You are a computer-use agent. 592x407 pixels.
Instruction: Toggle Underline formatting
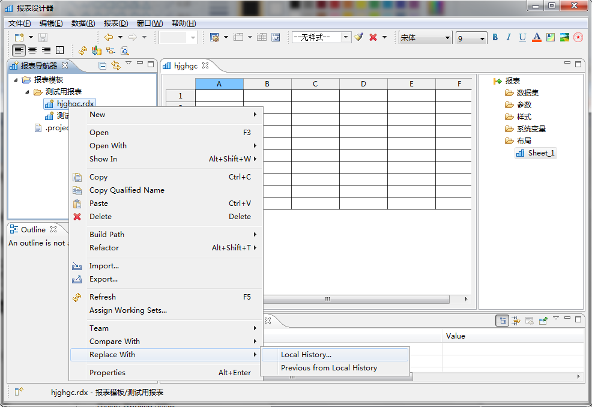pos(522,37)
